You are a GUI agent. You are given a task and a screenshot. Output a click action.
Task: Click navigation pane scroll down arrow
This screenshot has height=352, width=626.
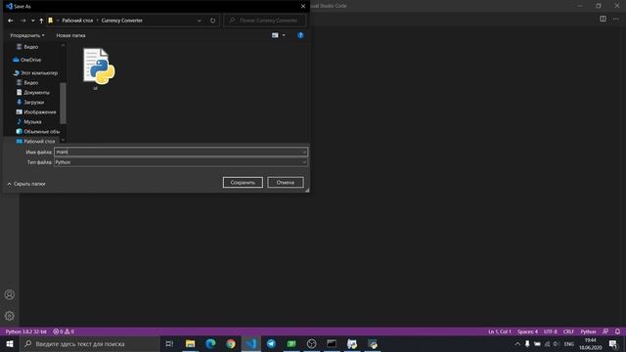click(x=63, y=140)
